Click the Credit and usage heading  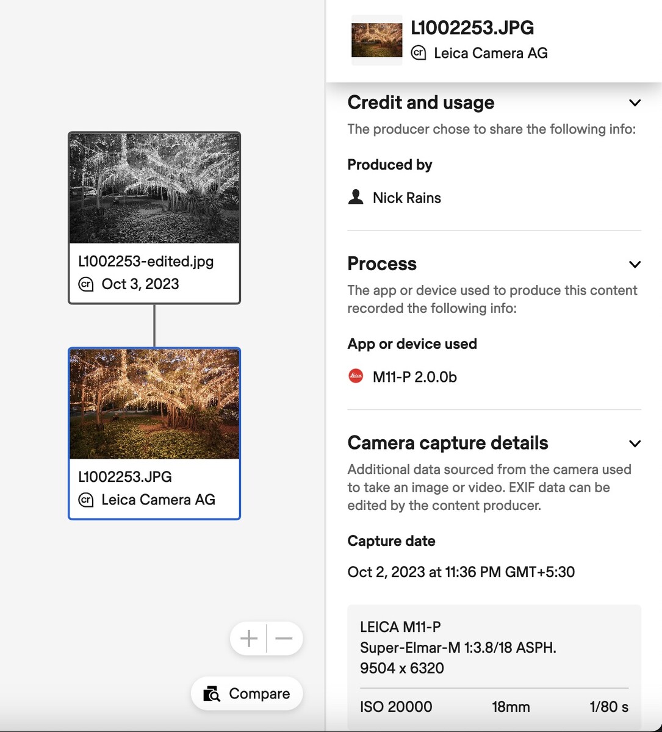point(421,103)
